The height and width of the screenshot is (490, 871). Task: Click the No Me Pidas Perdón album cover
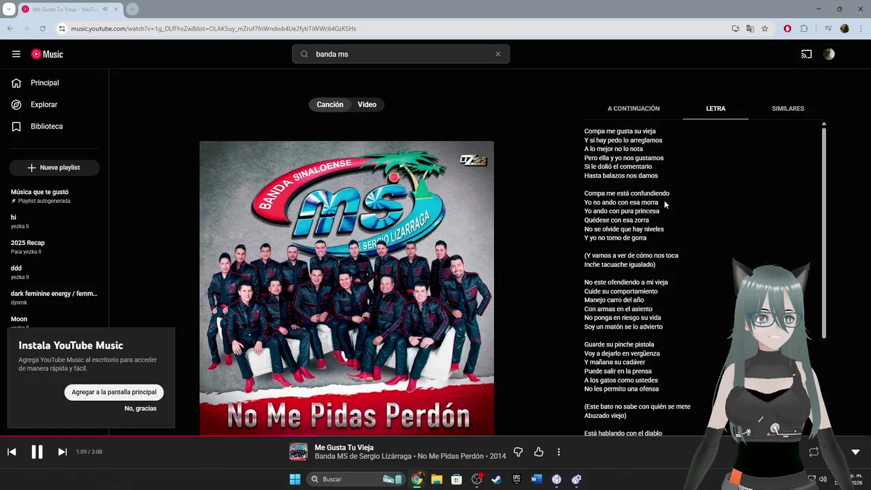(x=346, y=288)
